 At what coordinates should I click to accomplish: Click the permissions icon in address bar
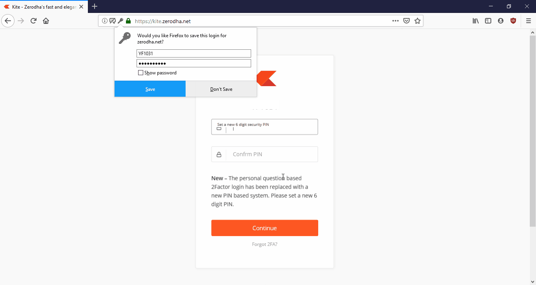click(113, 21)
